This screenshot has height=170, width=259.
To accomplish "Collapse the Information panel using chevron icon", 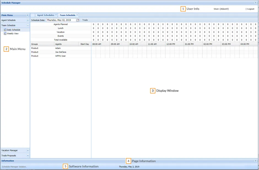I will click(255, 161).
